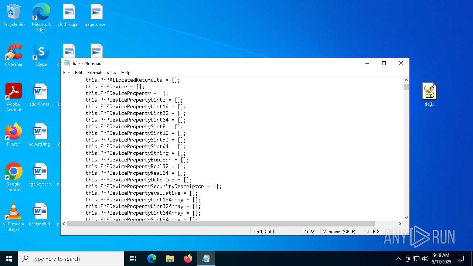Select the dd.js script file on the desktop
The height and width of the screenshot is (266, 473).
[429, 95]
